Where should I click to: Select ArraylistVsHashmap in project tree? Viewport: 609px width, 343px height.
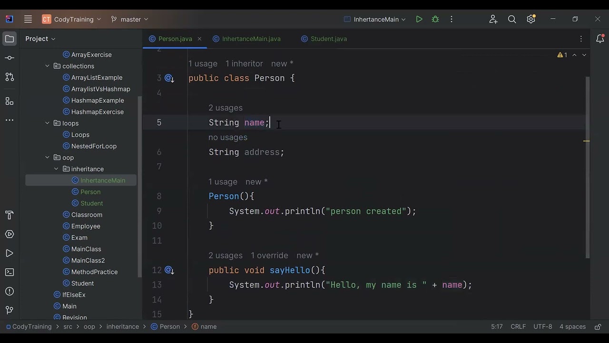pyautogui.click(x=100, y=89)
